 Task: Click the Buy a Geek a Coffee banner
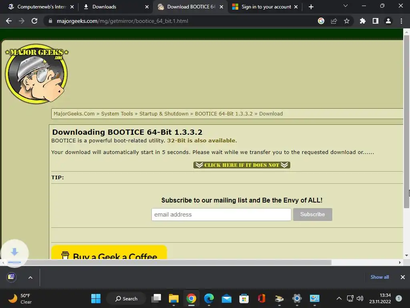(x=109, y=252)
